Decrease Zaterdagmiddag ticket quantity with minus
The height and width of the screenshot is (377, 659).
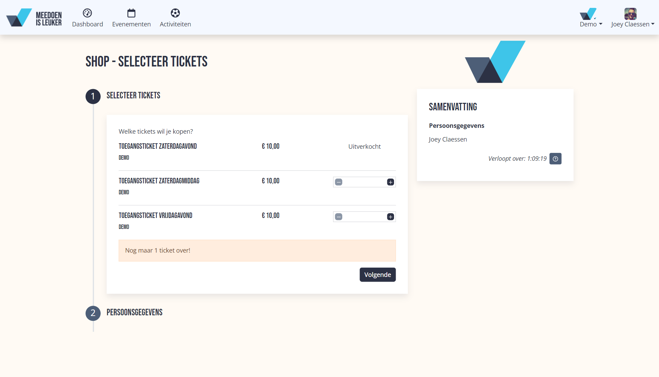tap(339, 182)
